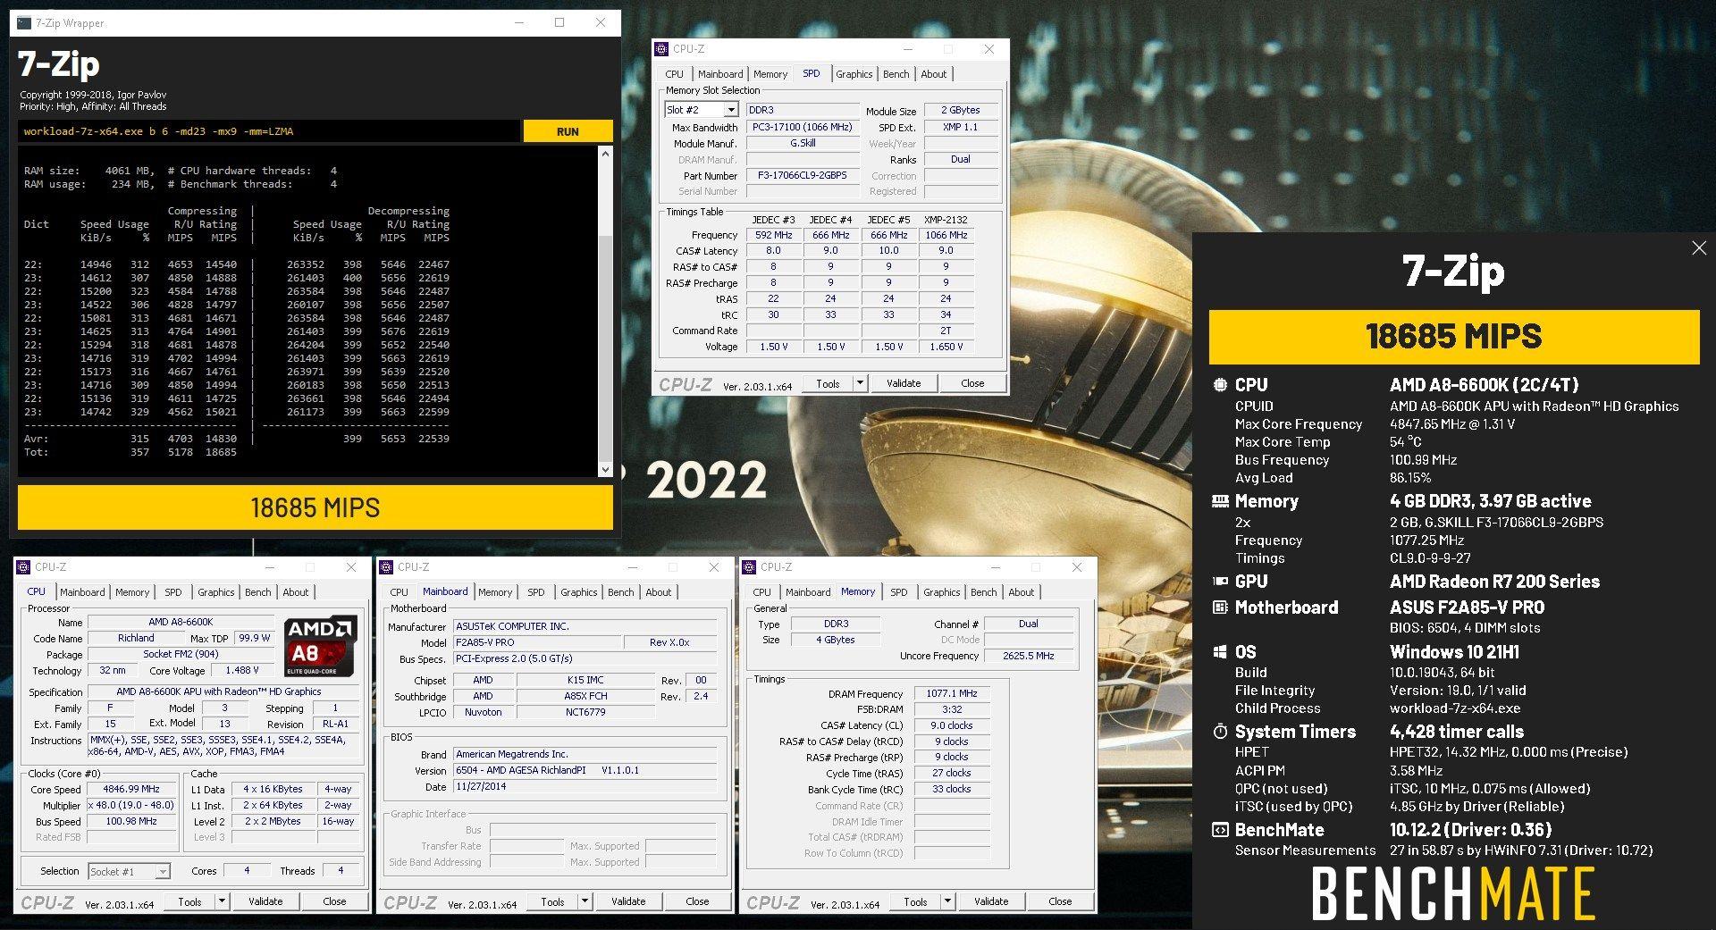The width and height of the screenshot is (1716, 930).
Task: Minimize the SPD CPU-Z window
Action: tap(909, 49)
